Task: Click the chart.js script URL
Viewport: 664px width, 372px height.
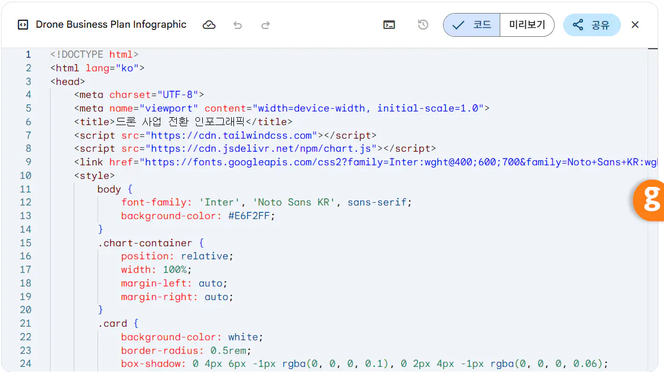Action: (261, 148)
